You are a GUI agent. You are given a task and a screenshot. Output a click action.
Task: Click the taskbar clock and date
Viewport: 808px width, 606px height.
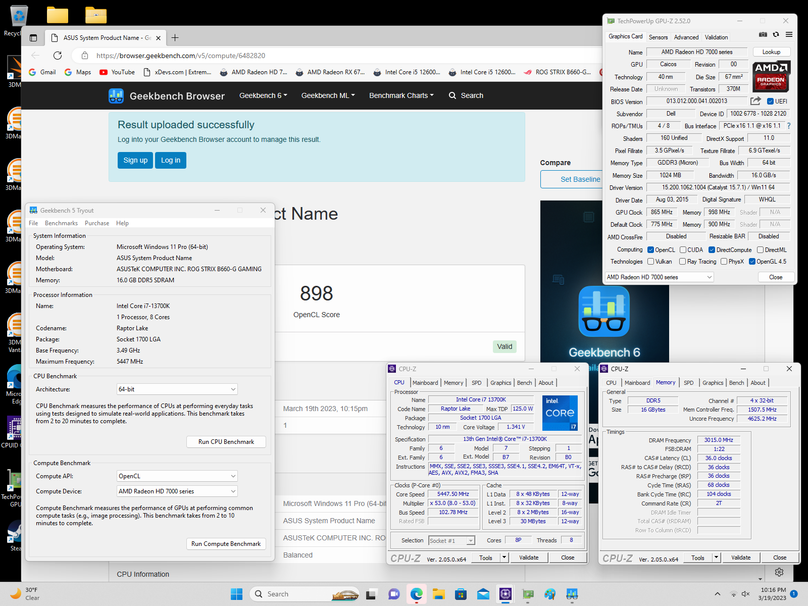[773, 594]
